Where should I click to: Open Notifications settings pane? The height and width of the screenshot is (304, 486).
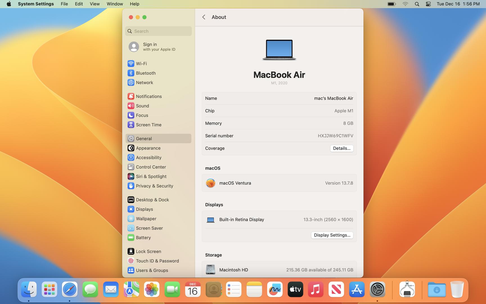[x=148, y=96]
